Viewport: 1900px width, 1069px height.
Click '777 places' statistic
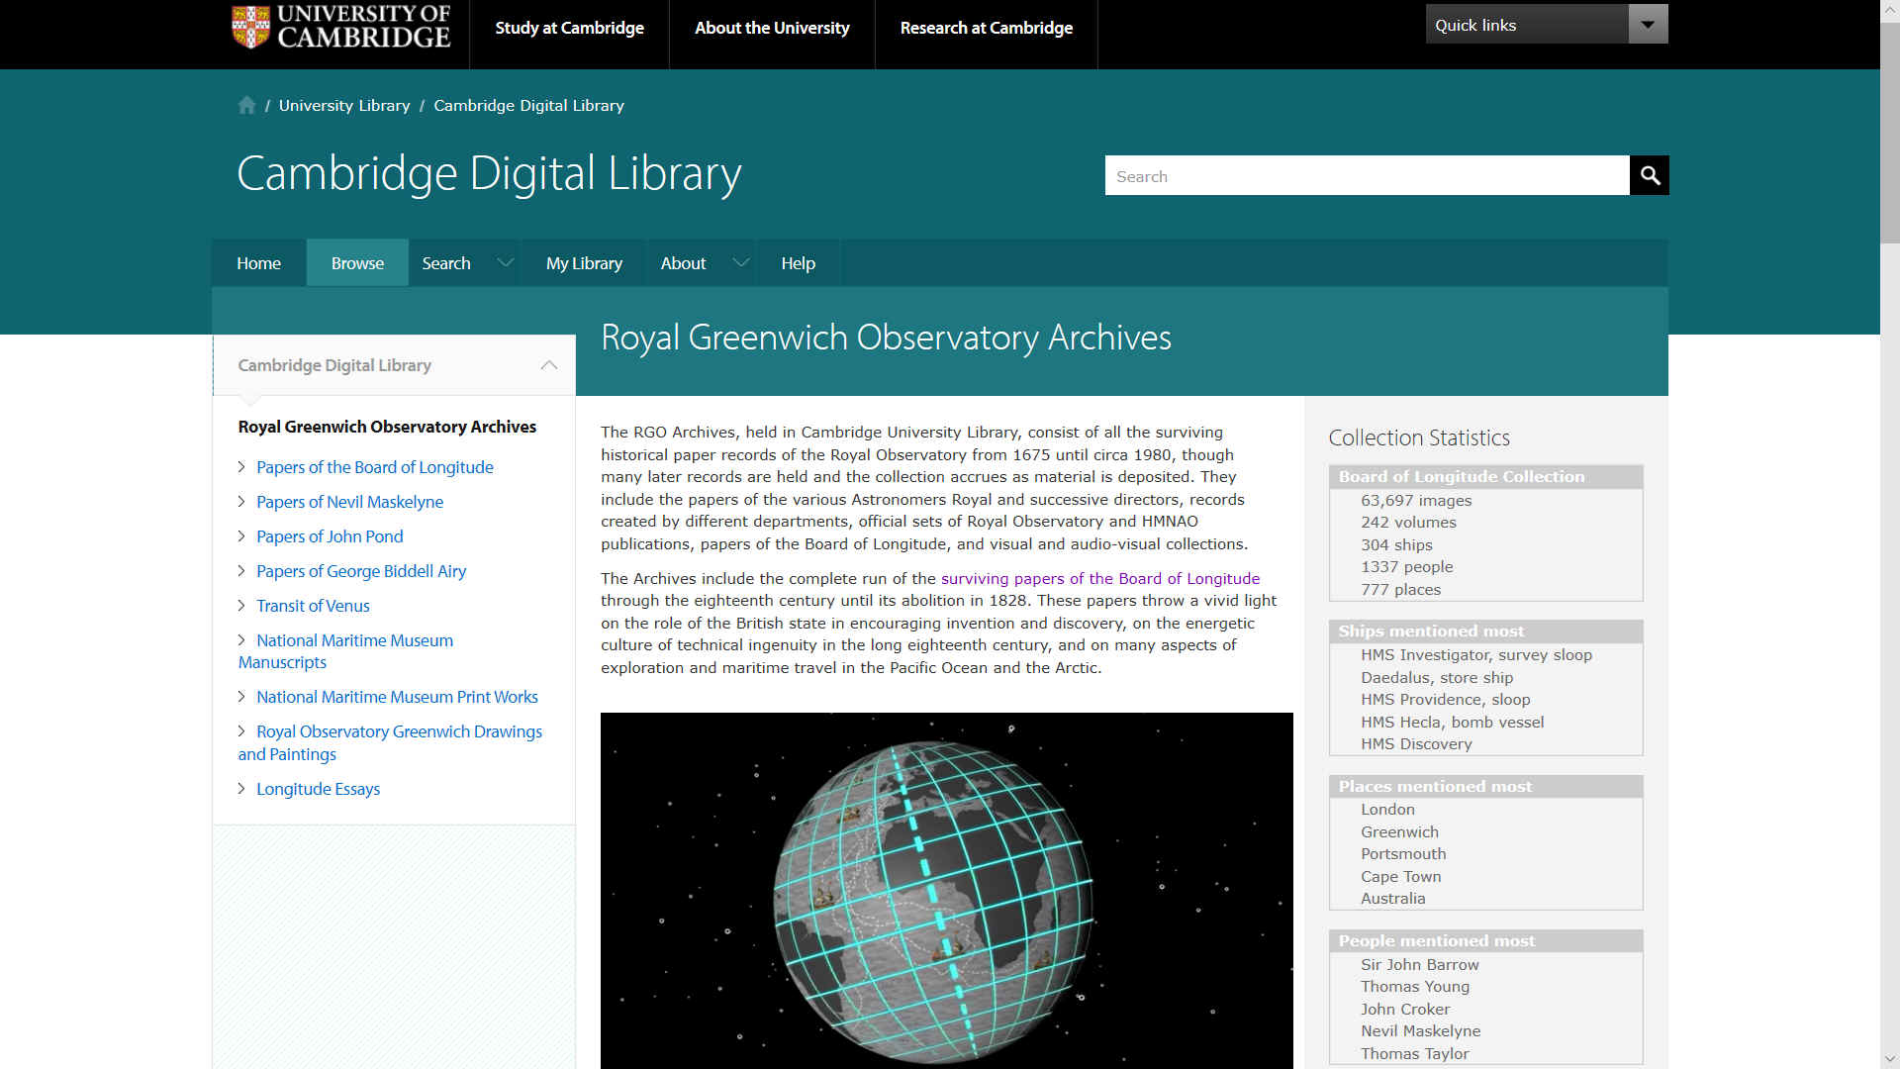coord(1400,590)
